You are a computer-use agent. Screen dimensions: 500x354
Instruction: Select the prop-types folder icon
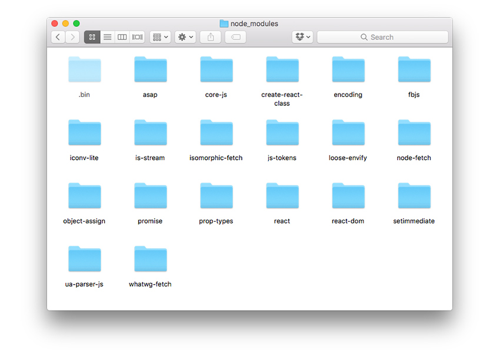[216, 196]
